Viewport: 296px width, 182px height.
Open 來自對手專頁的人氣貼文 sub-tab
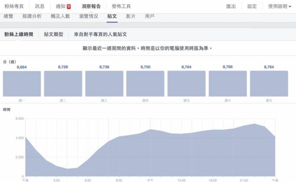tap(100, 34)
